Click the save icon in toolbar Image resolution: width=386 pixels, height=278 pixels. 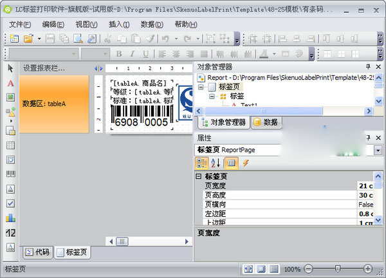click(x=51, y=39)
